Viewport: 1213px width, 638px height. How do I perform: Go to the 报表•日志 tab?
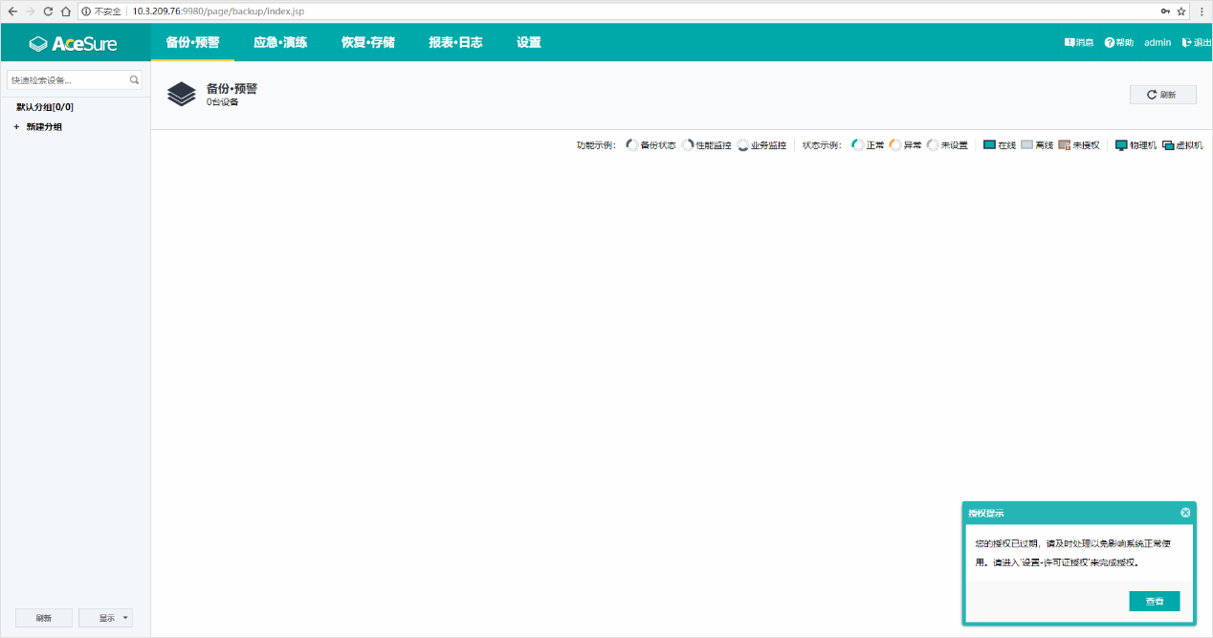click(455, 43)
